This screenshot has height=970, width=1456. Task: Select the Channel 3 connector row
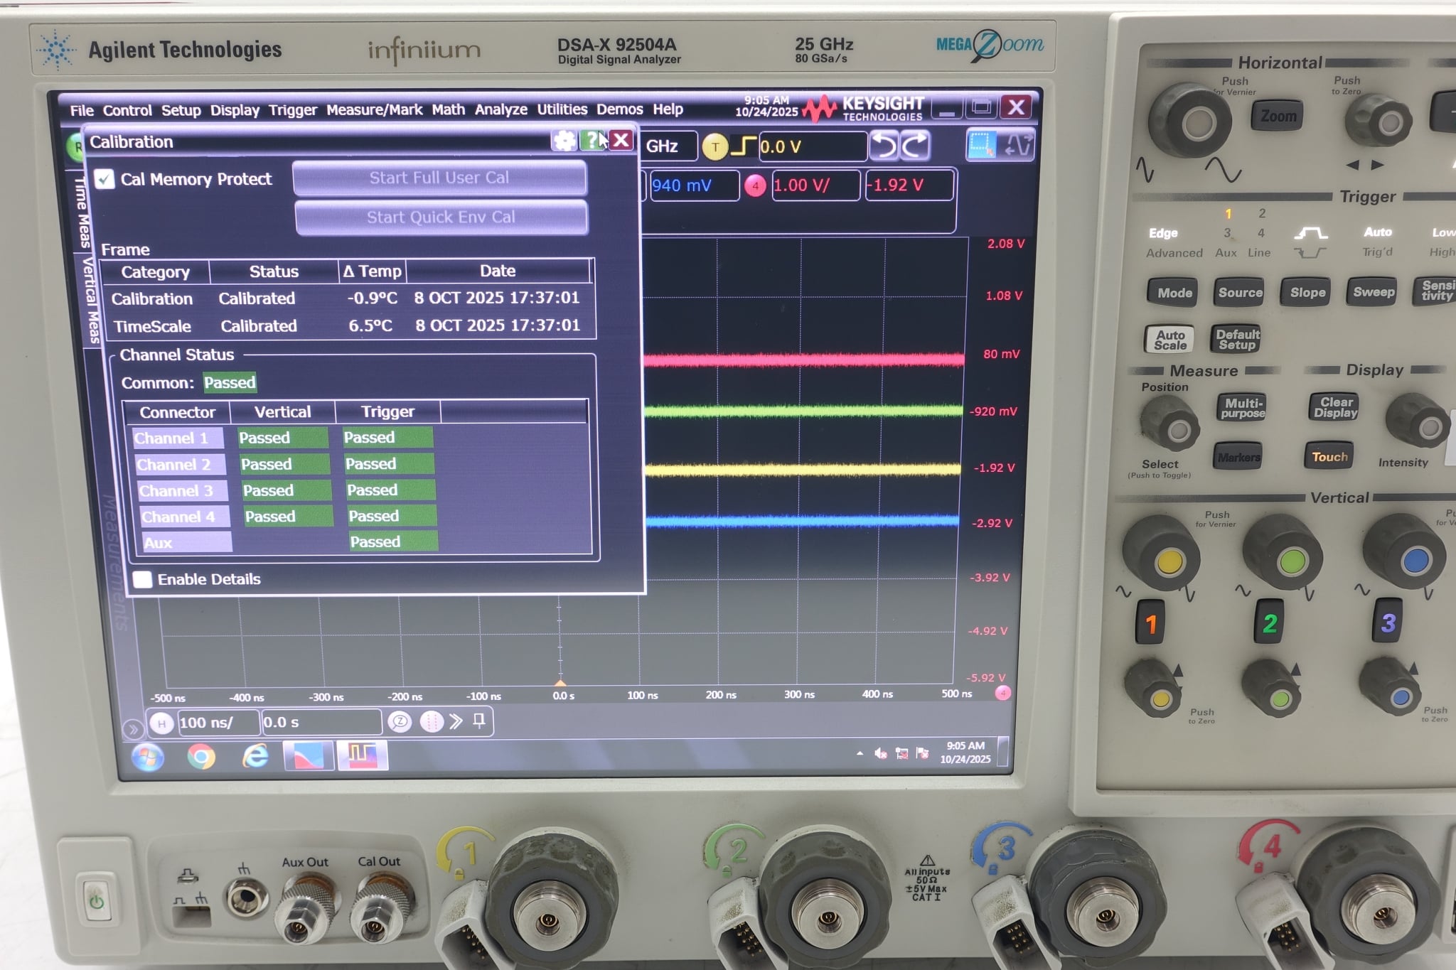(182, 490)
